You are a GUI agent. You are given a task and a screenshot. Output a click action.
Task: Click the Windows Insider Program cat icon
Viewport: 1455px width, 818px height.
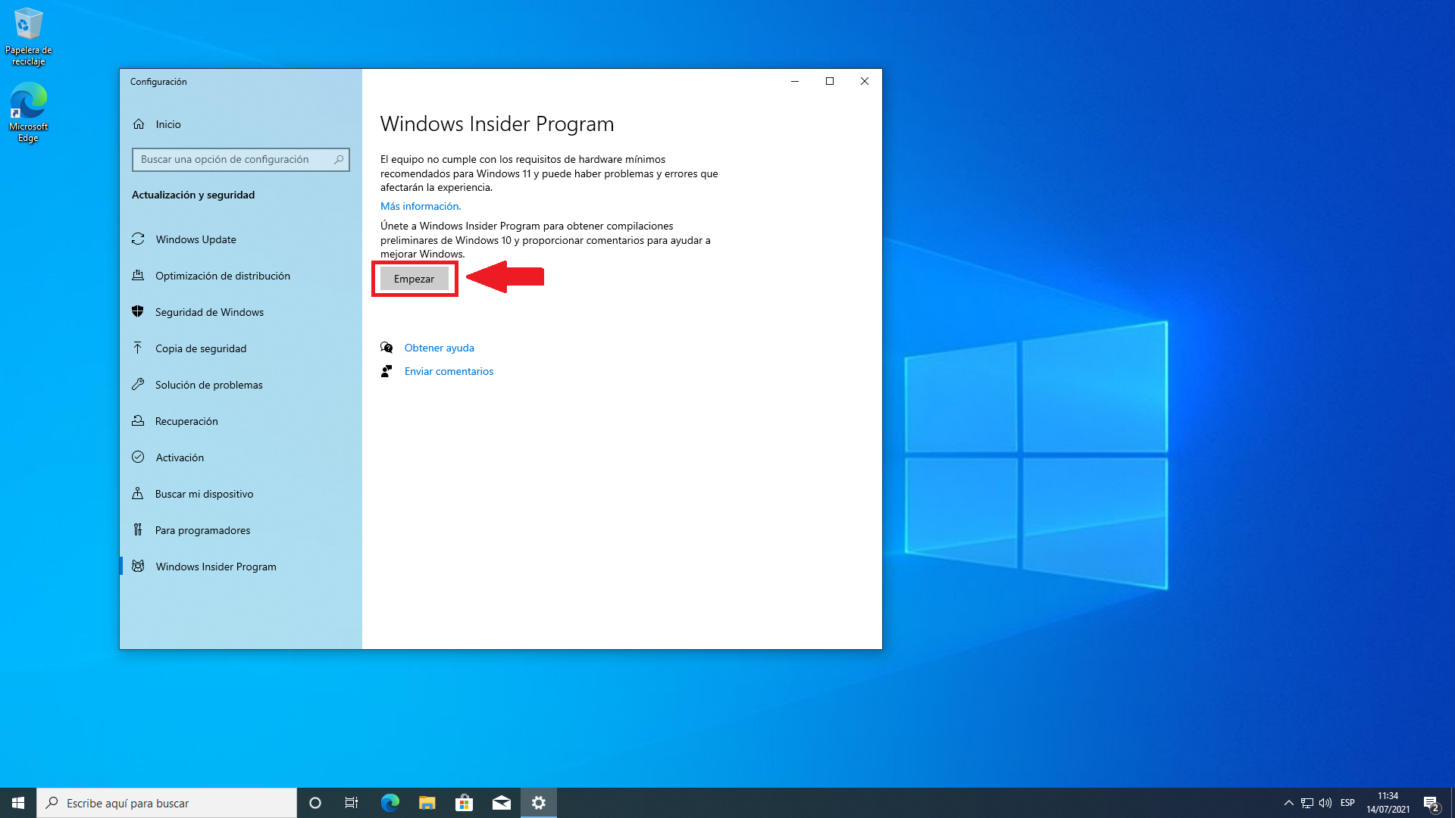point(138,566)
